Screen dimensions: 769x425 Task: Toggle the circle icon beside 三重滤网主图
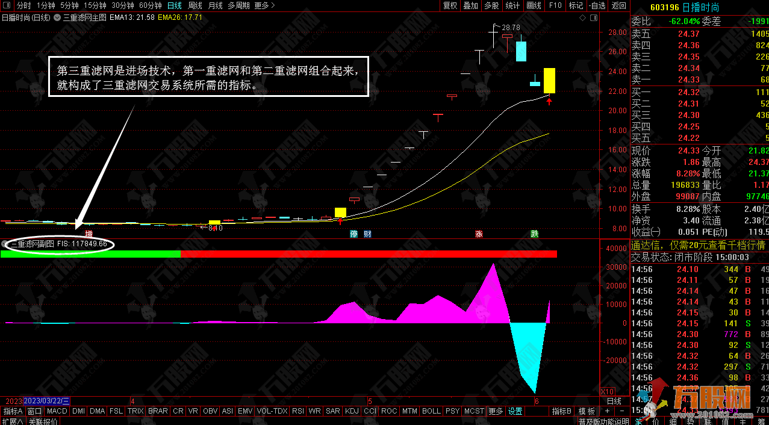57,17
